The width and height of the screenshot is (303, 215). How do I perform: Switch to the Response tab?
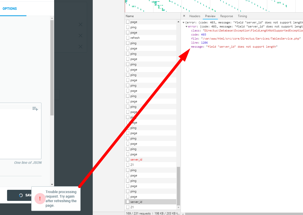(226, 16)
